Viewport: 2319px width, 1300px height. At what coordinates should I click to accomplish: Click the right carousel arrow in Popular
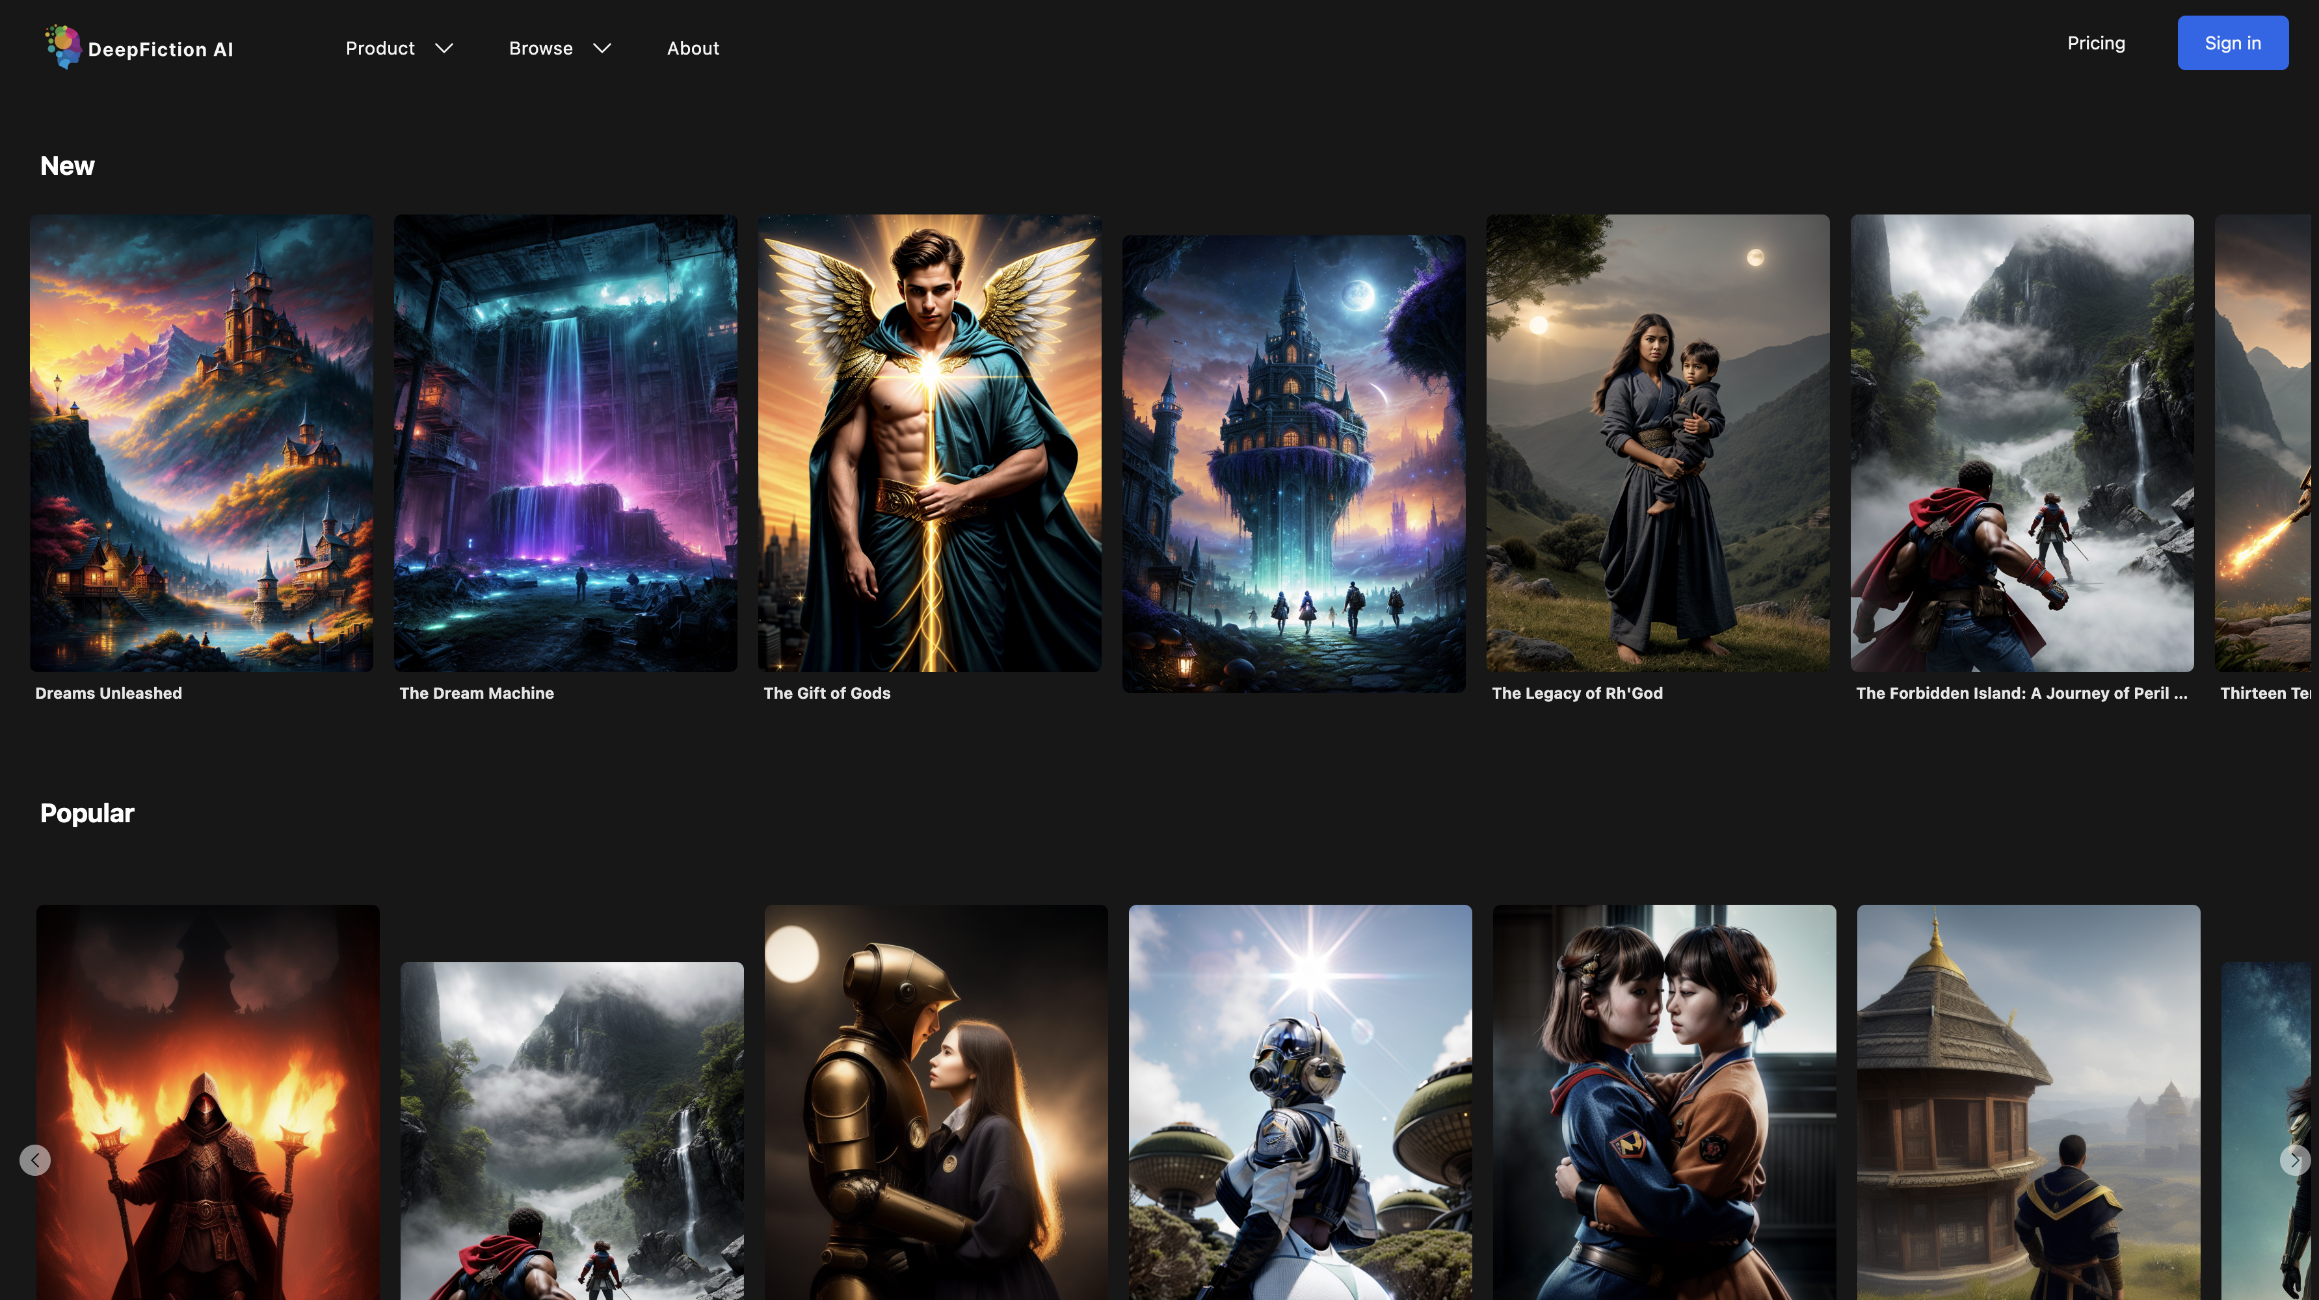2295,1160
